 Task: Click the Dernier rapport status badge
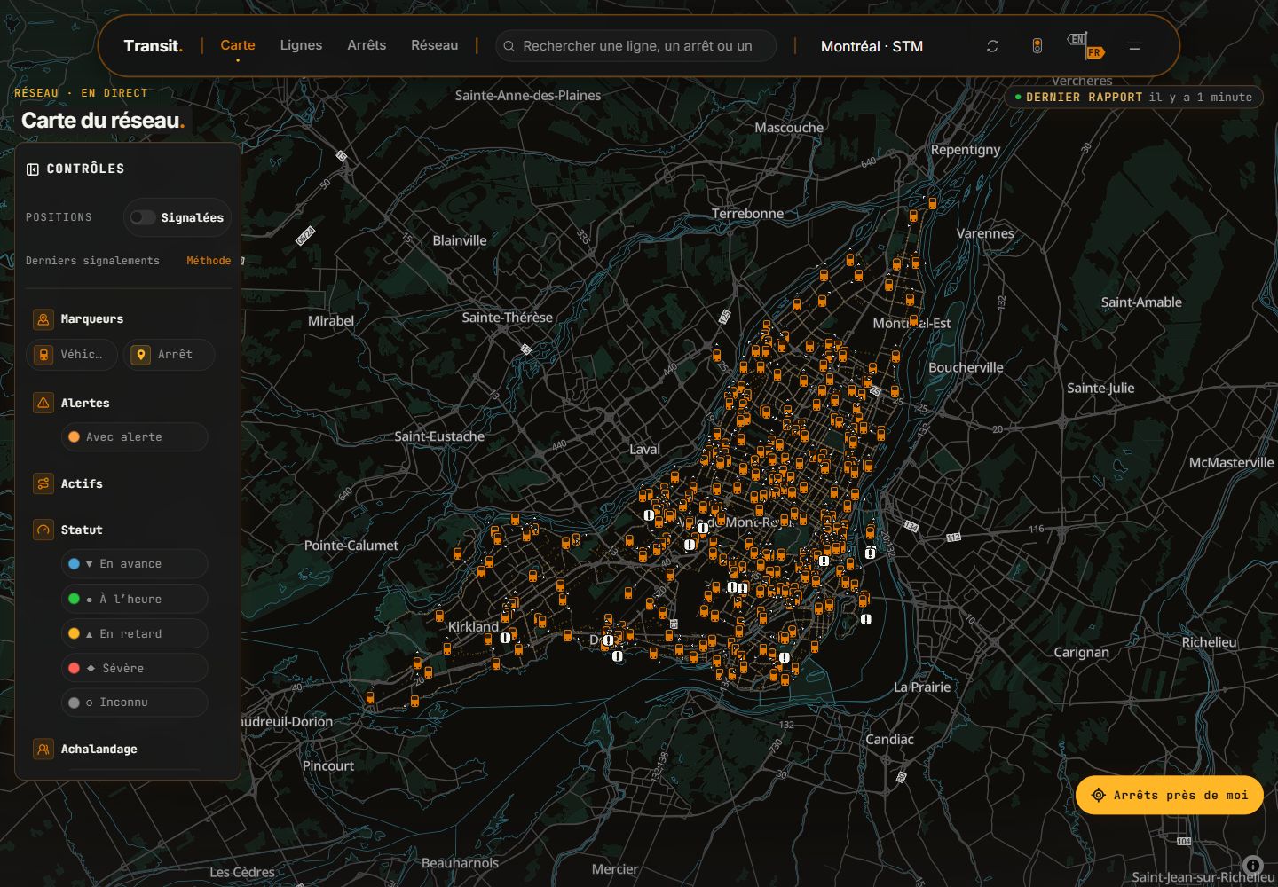(1133, 98)
